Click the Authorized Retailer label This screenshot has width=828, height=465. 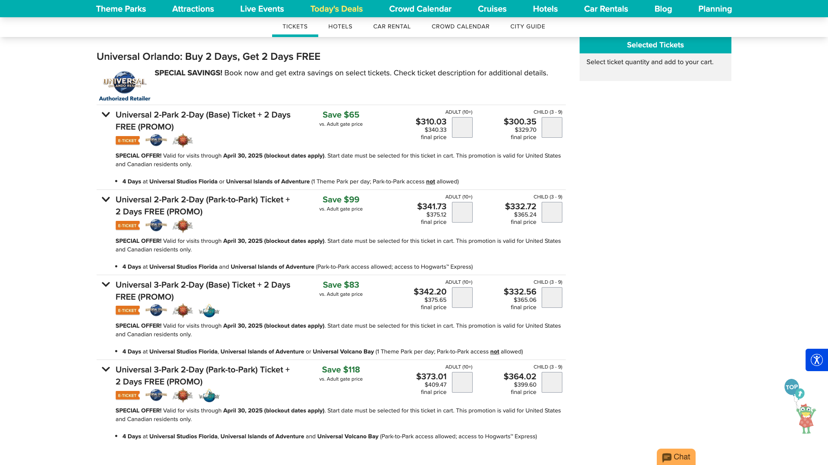coord(125,99)
